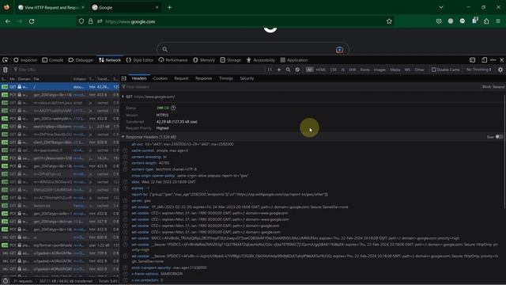Open the Response tab of request details

click(204, 78)
